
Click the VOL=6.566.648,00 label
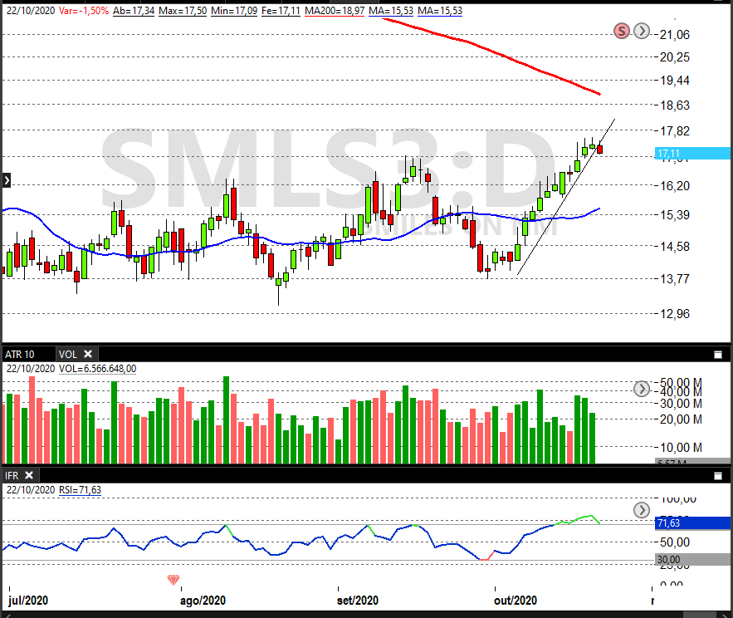[x=97, y=369]
